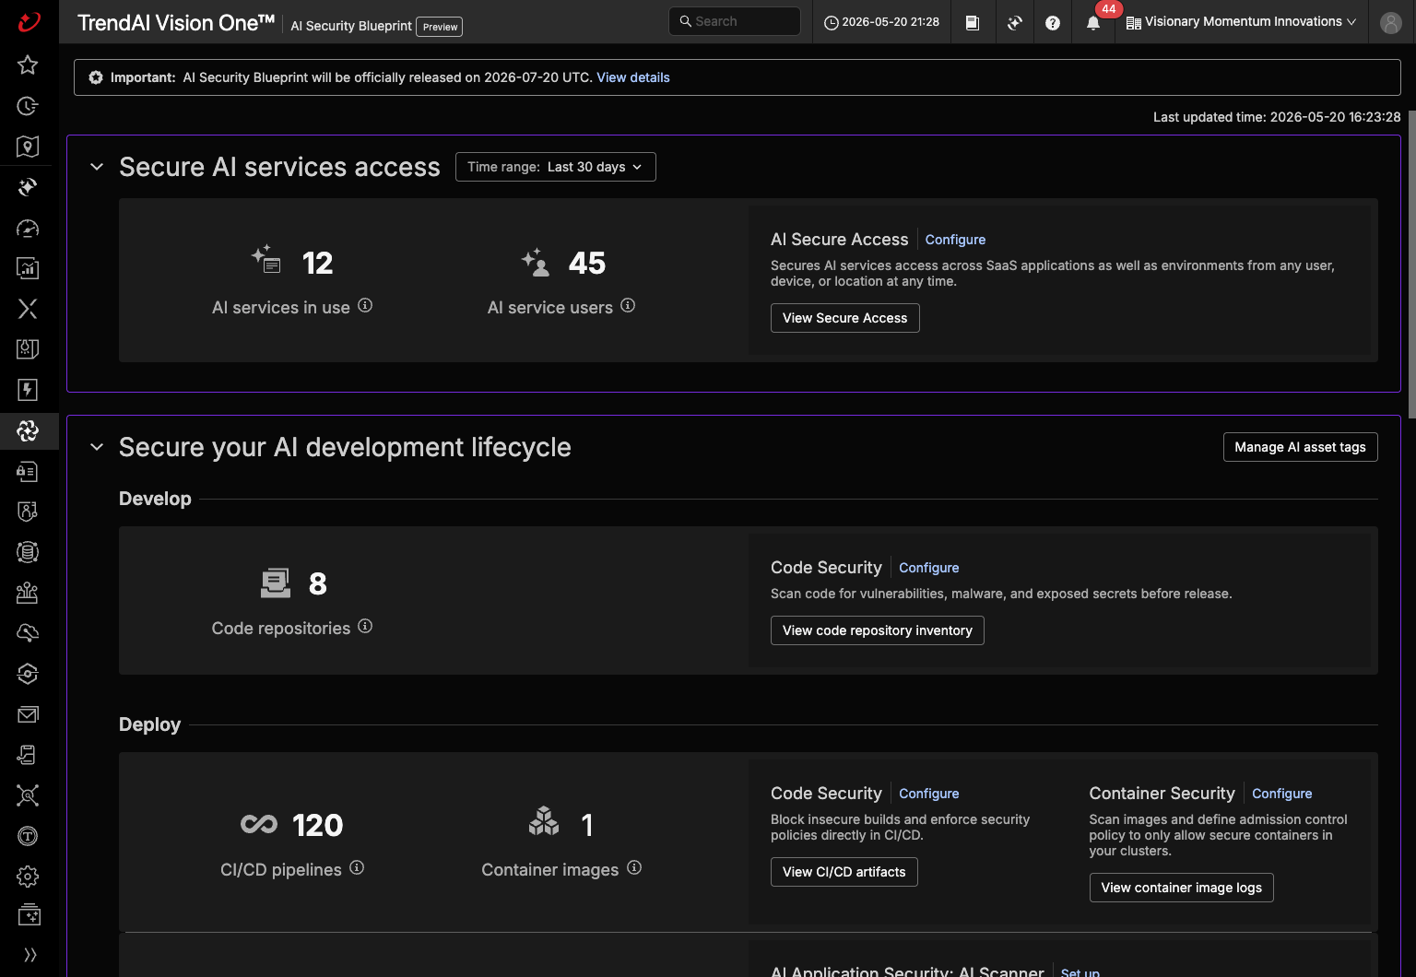Viewport: 1416px width, 977px height.
Task: Open the recent history clock icon in sidebar
Action: point(28,106)
